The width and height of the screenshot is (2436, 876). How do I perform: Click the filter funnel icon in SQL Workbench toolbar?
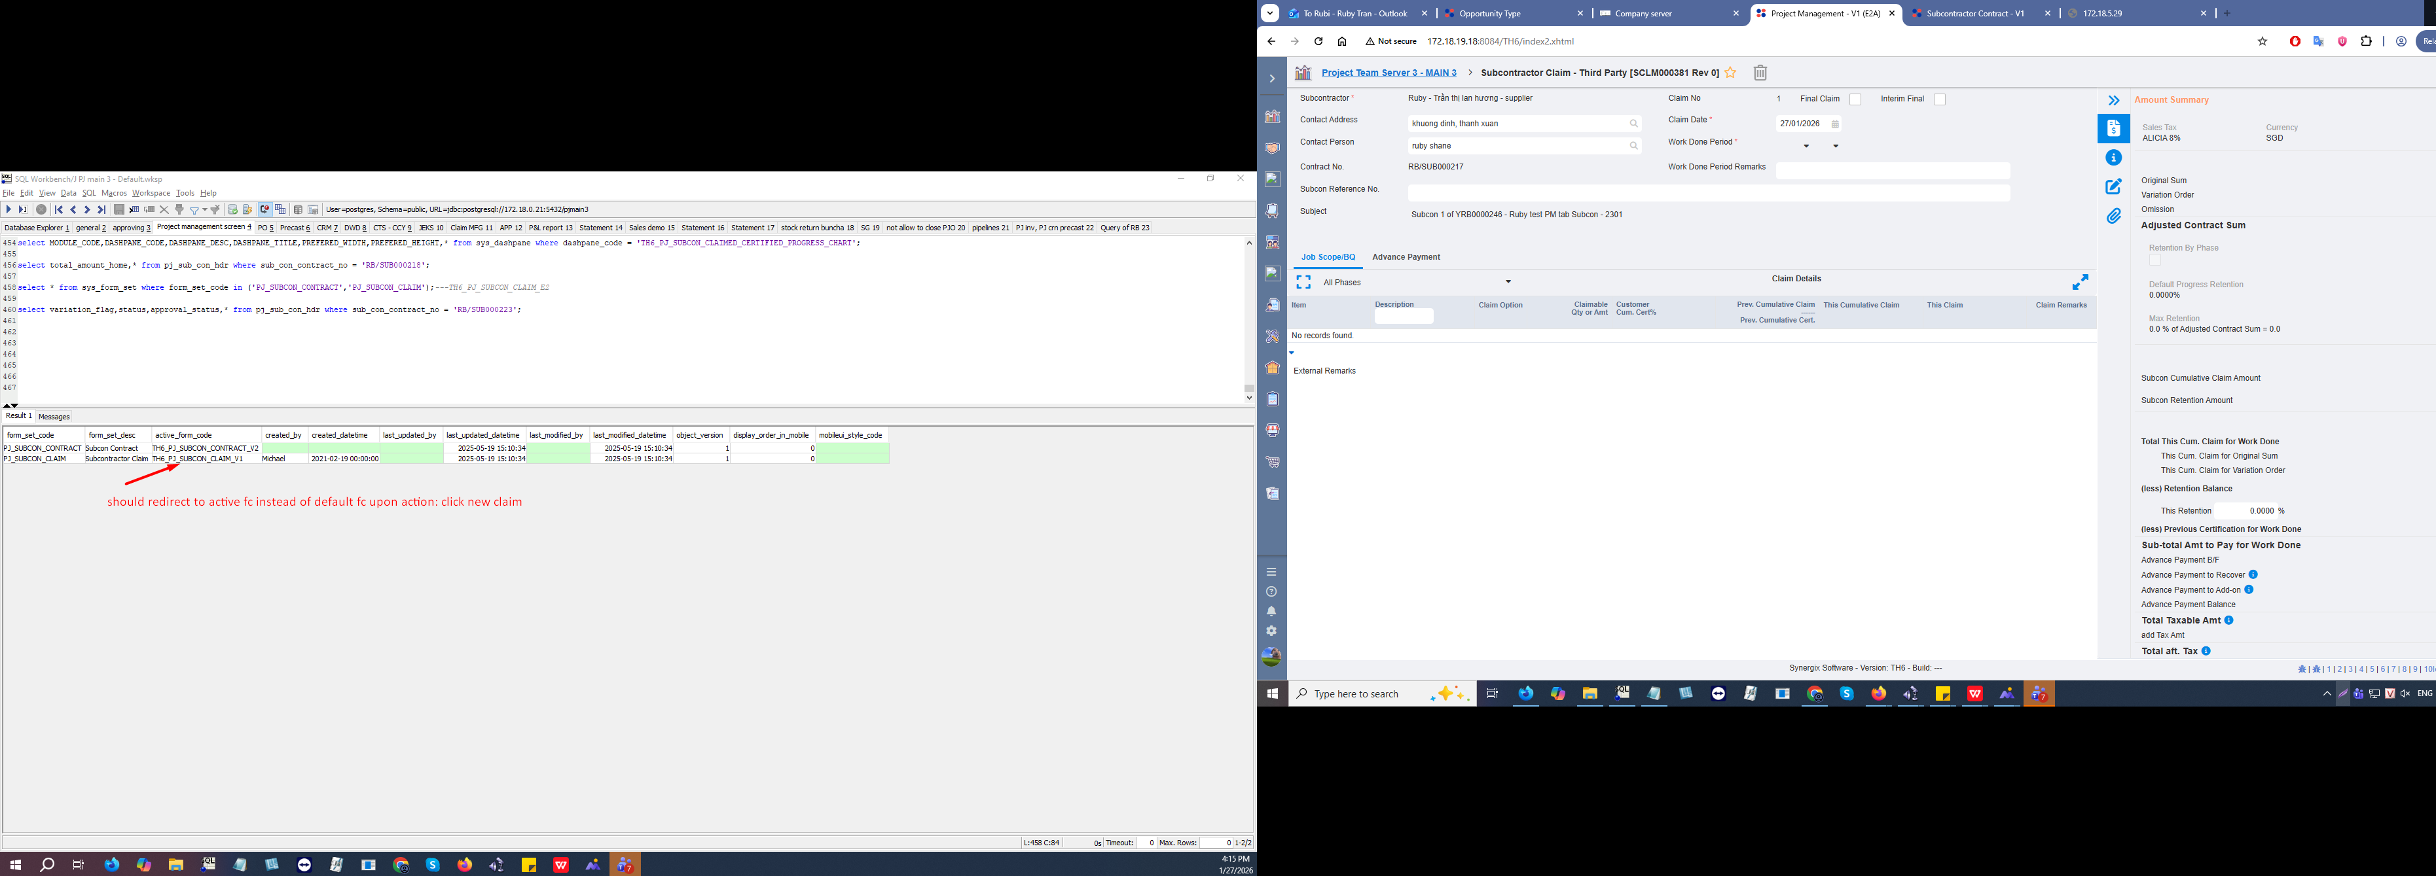click(194, 210)
